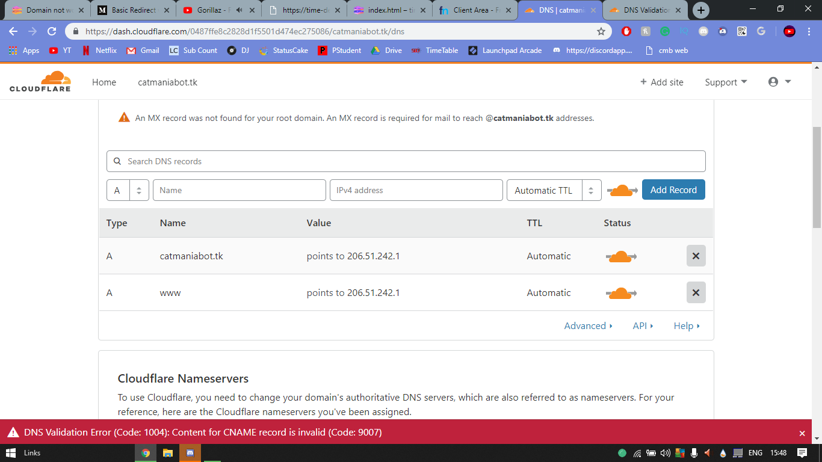Toggle proxy cloud for catmaniabot.tk record
Screen dimensions: 822x462
coord(621,256)
